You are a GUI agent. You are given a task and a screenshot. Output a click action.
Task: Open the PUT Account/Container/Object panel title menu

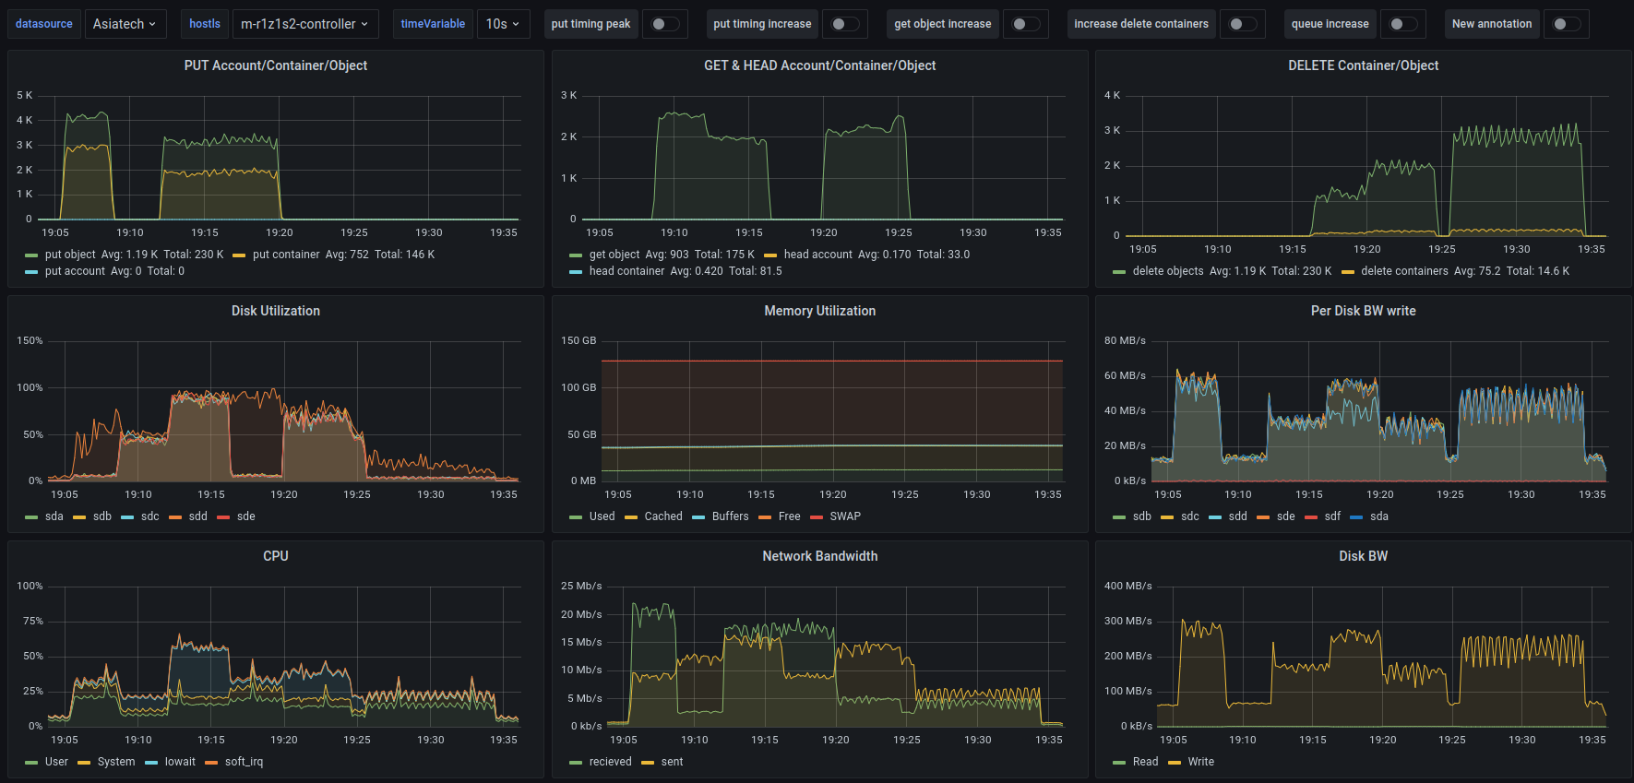pyautogui.click(x=275, y=65)
